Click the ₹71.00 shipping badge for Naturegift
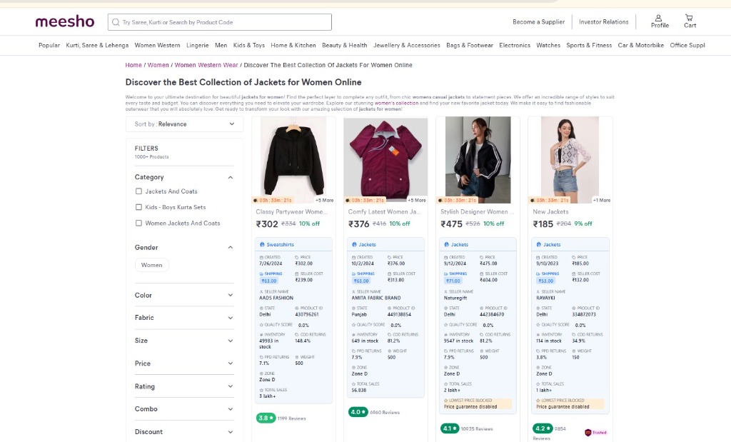 [x=453, y=281]
